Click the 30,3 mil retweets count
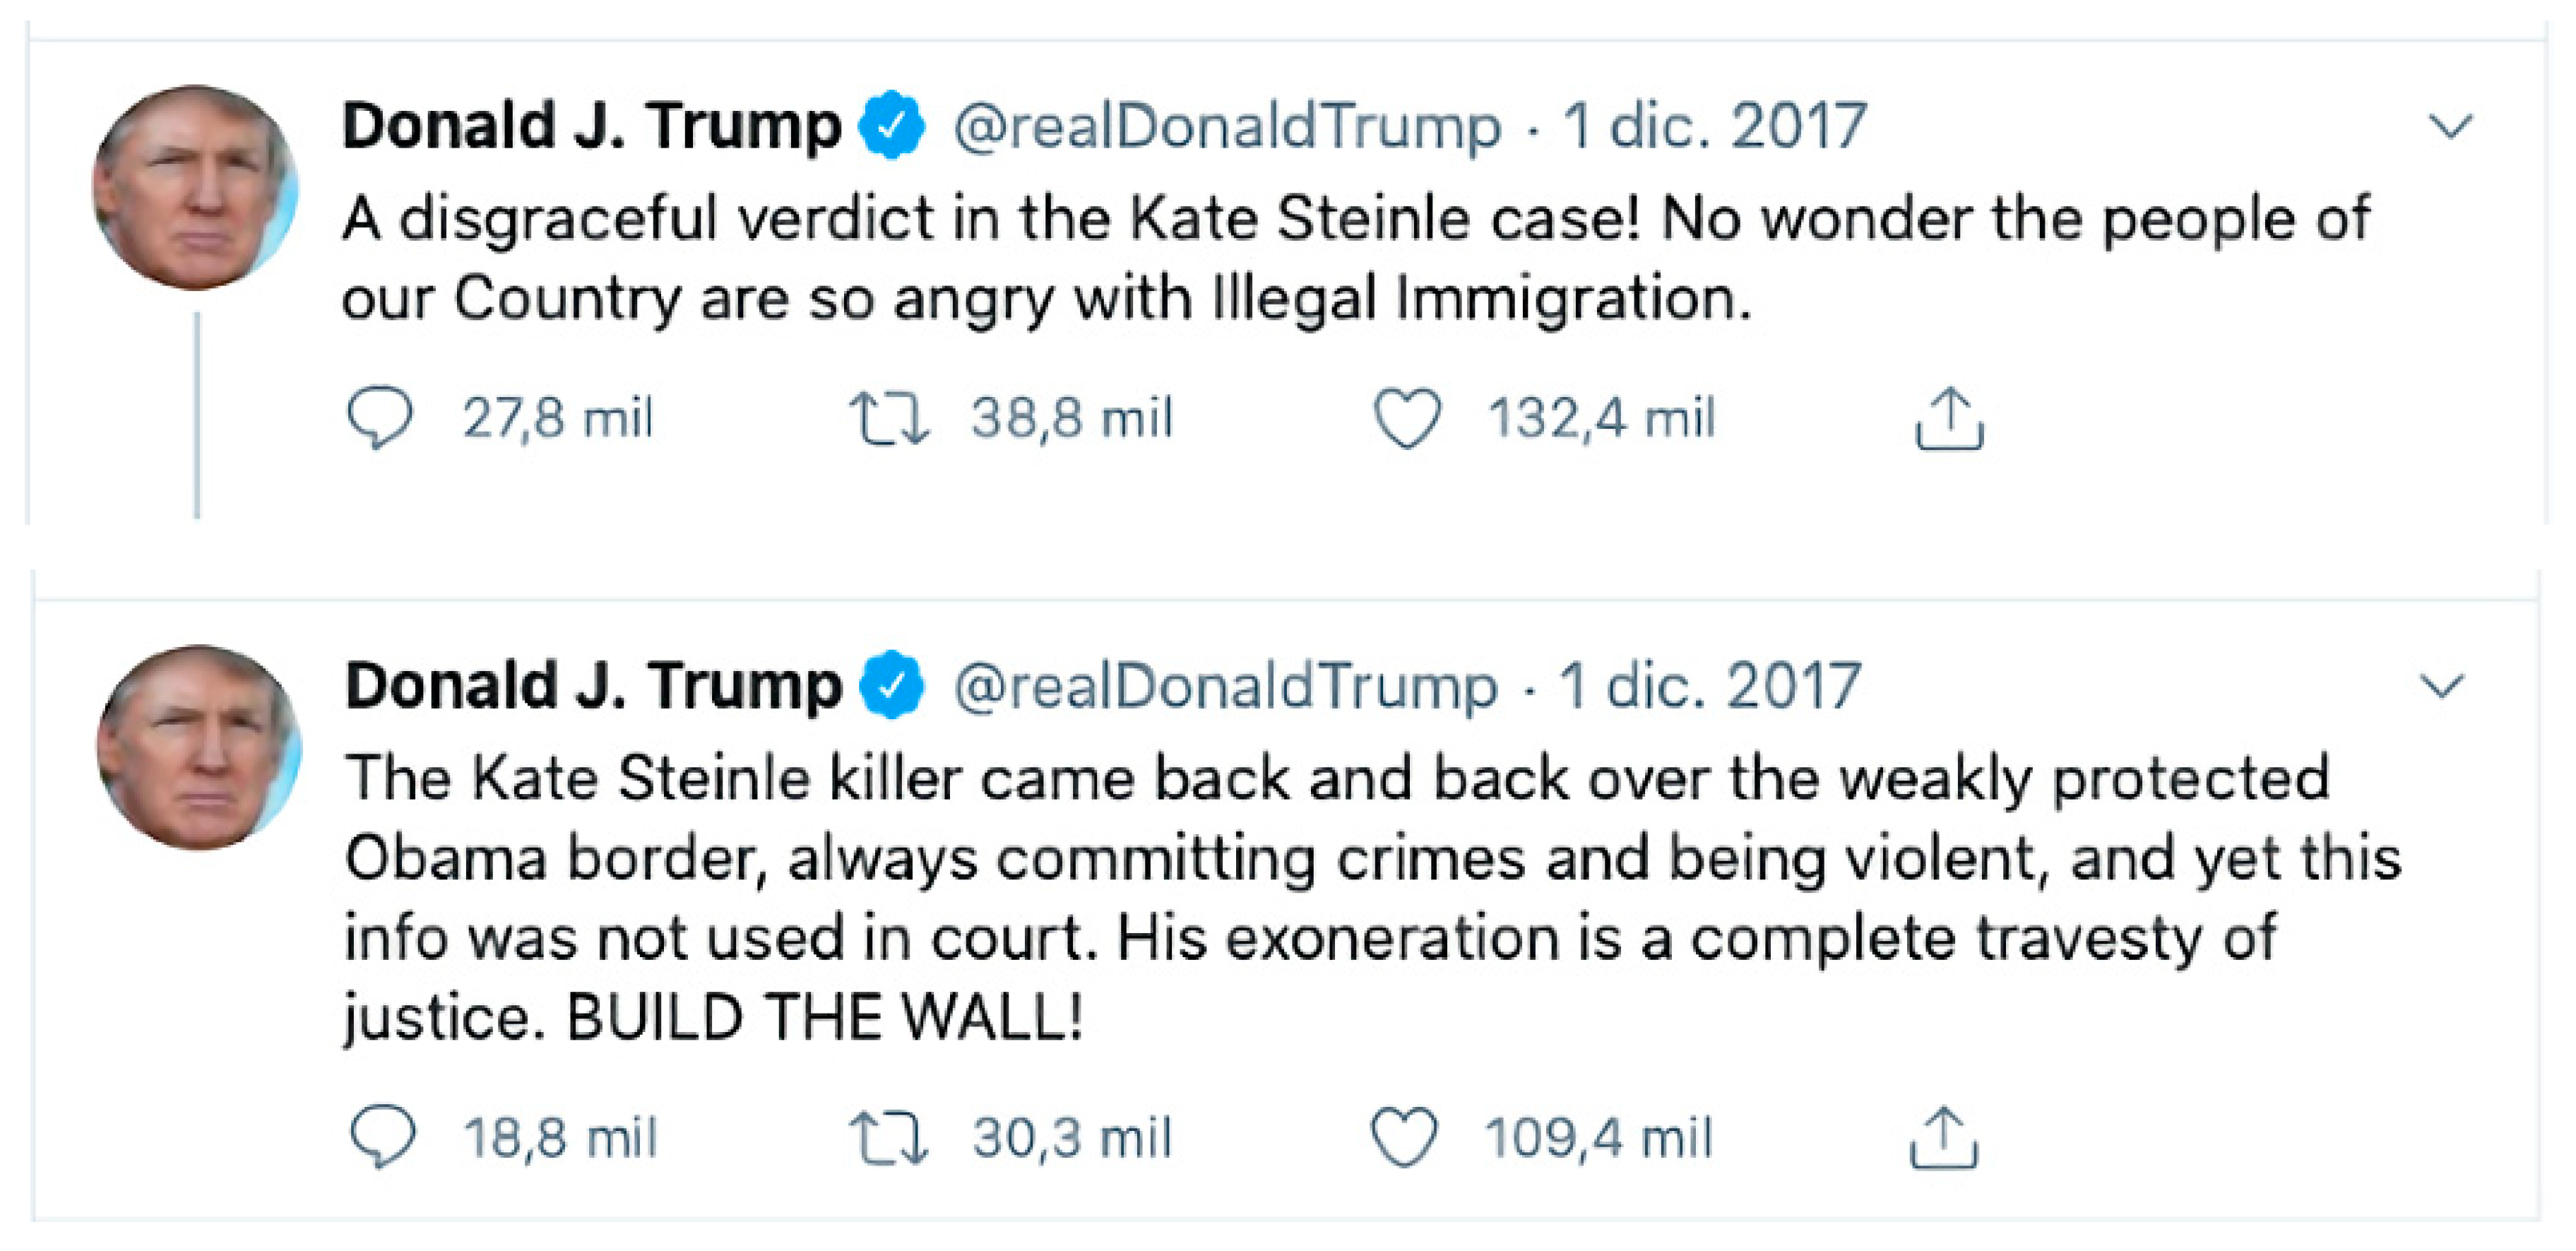2576x1251 pixels. [1072, 1138]
